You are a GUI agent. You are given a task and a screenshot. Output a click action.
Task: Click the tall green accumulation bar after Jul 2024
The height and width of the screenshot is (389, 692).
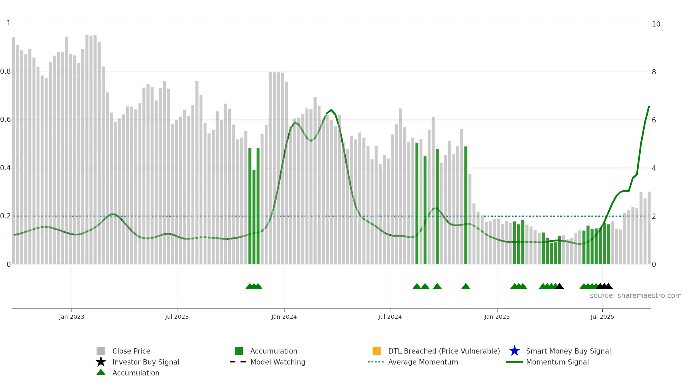point(417,203)
